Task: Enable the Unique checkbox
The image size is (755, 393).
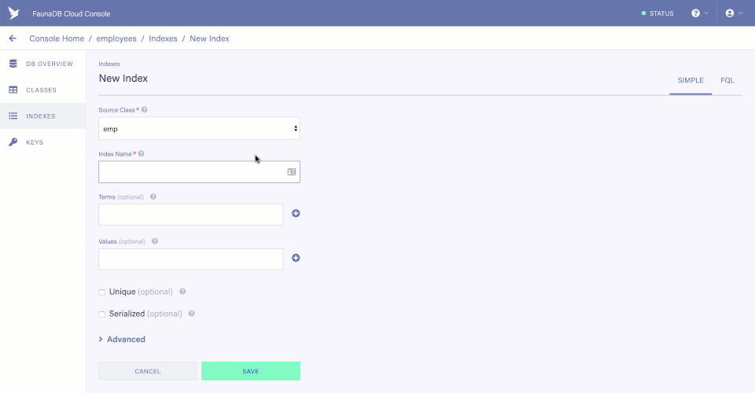Action: (x=101, y=292)
